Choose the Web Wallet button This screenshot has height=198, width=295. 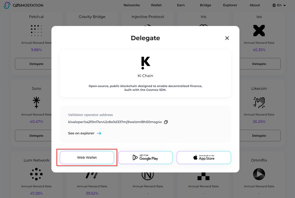pyautogui.click(x=87, y=157)
